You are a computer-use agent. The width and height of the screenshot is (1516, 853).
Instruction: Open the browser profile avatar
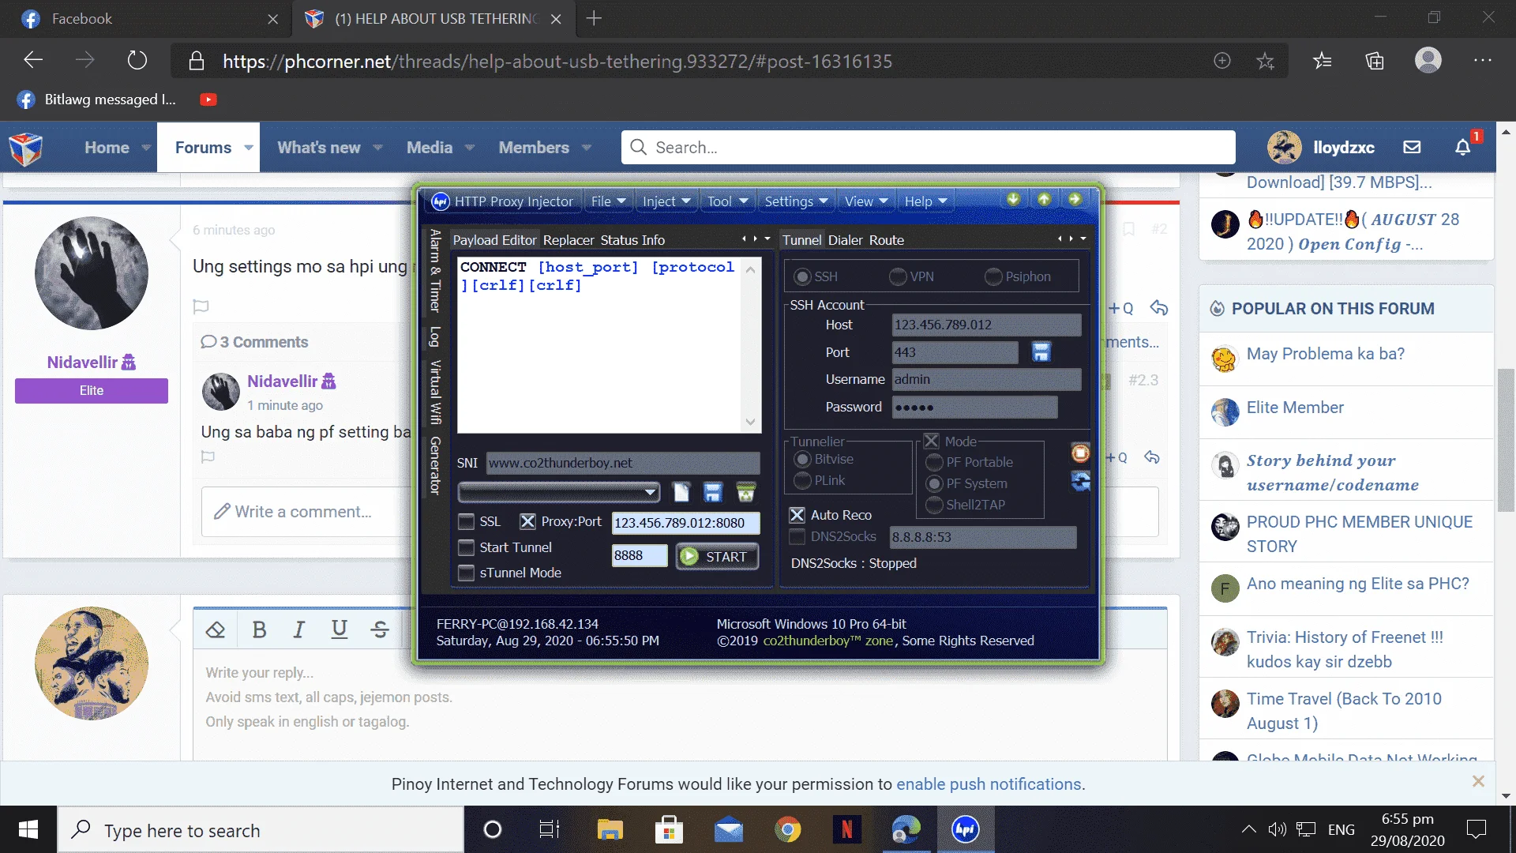(x=1428, y=61)
